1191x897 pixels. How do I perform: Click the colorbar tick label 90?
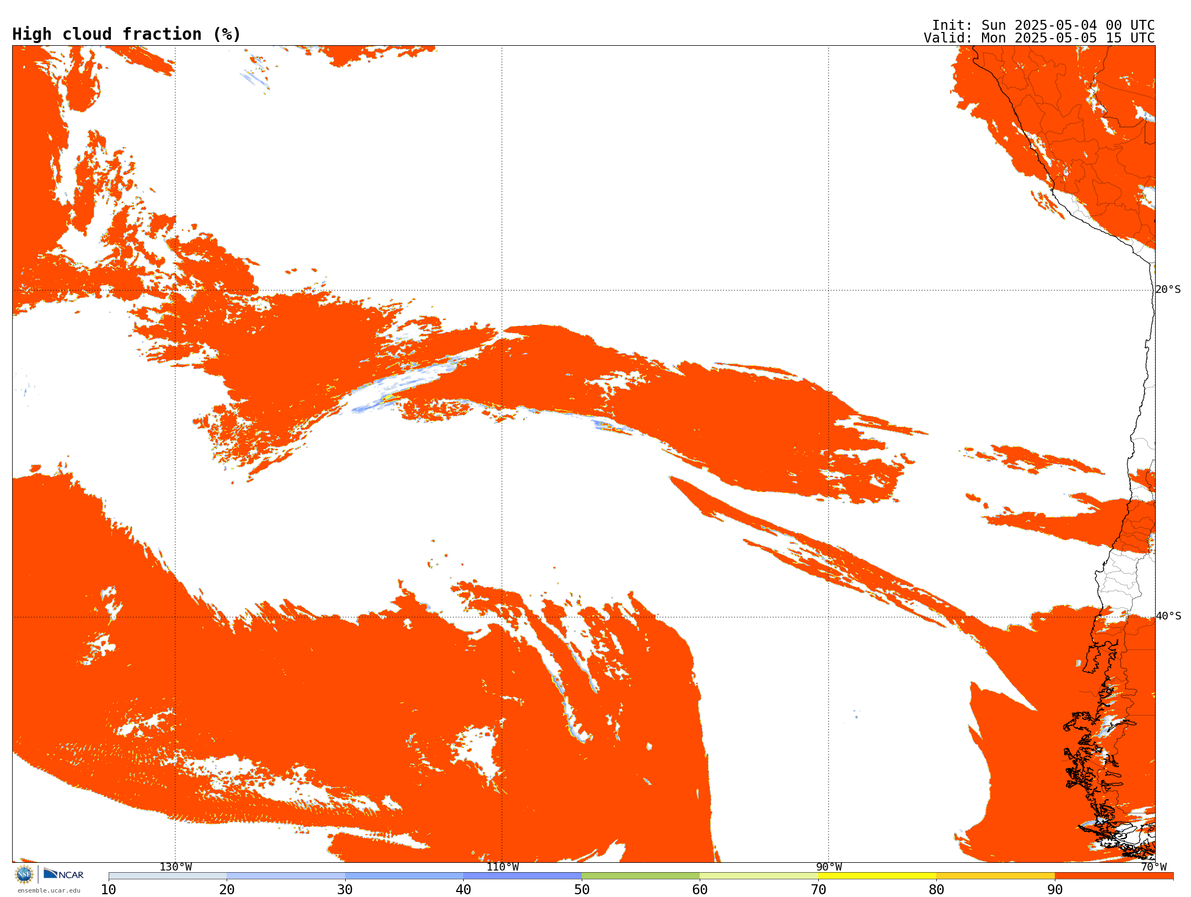coord(1055,890)
